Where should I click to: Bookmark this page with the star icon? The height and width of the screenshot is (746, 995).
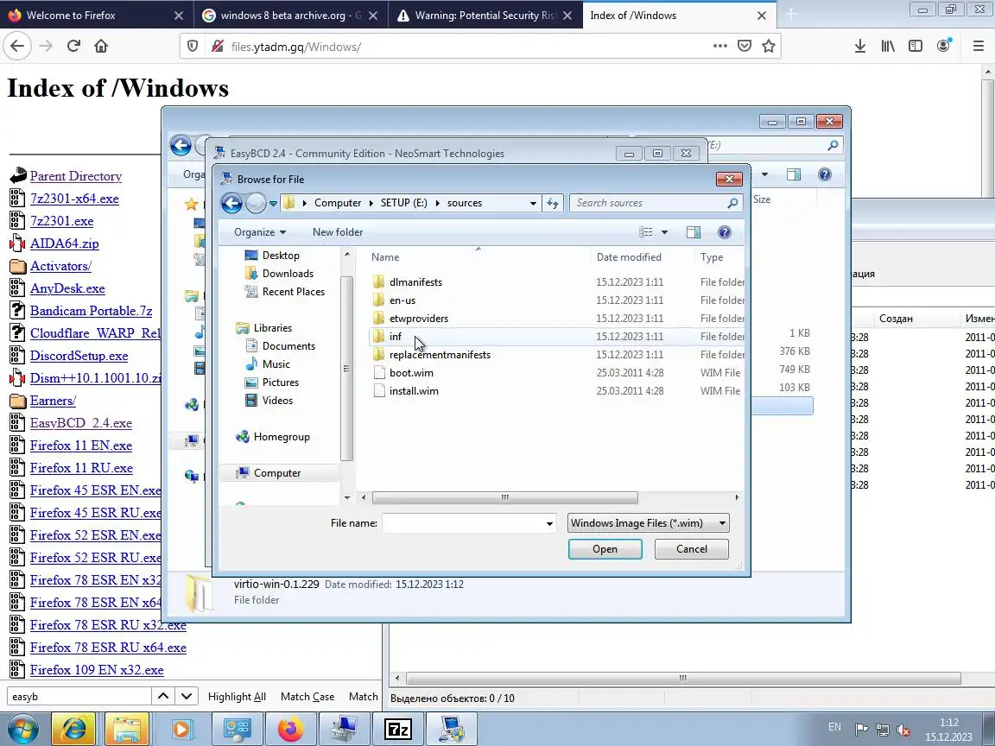click(769, 47)
